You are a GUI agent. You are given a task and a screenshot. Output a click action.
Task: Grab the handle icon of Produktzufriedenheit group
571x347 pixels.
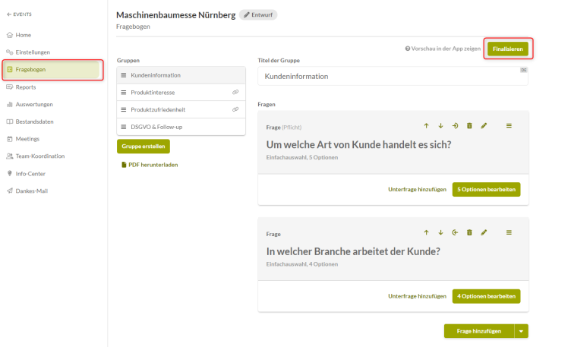124,109
